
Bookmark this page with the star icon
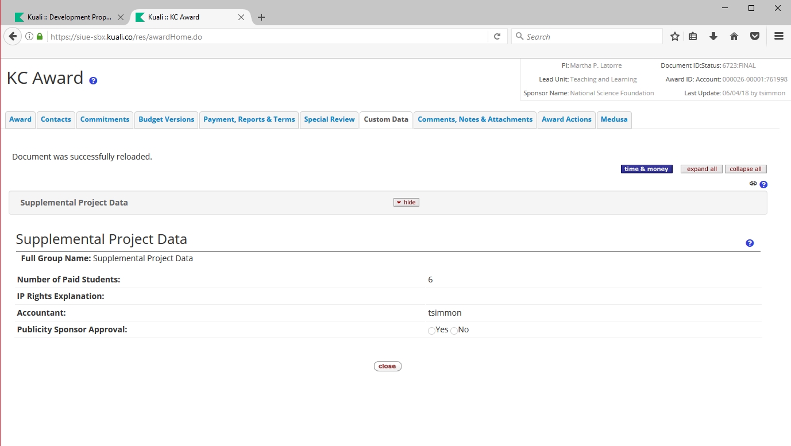(675, 37)
